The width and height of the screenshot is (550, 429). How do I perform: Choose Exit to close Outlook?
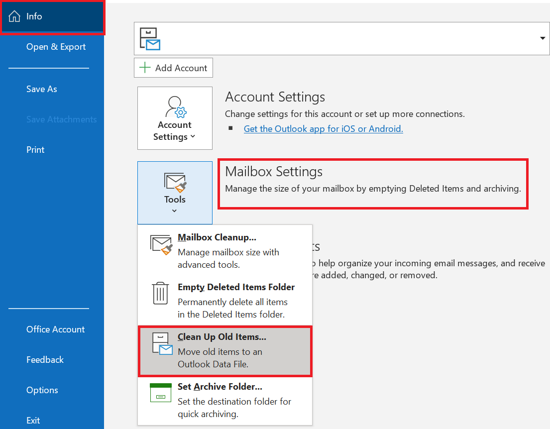click(x=33, y=421)
